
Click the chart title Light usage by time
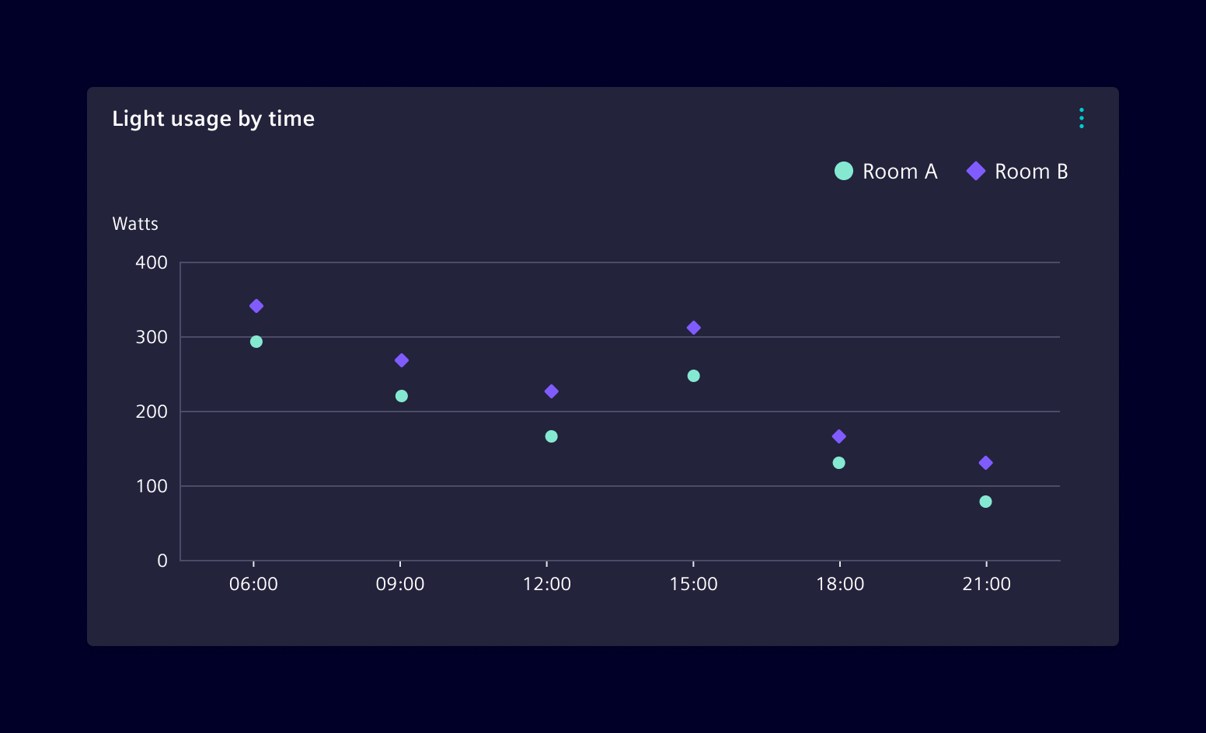(214, 118)
